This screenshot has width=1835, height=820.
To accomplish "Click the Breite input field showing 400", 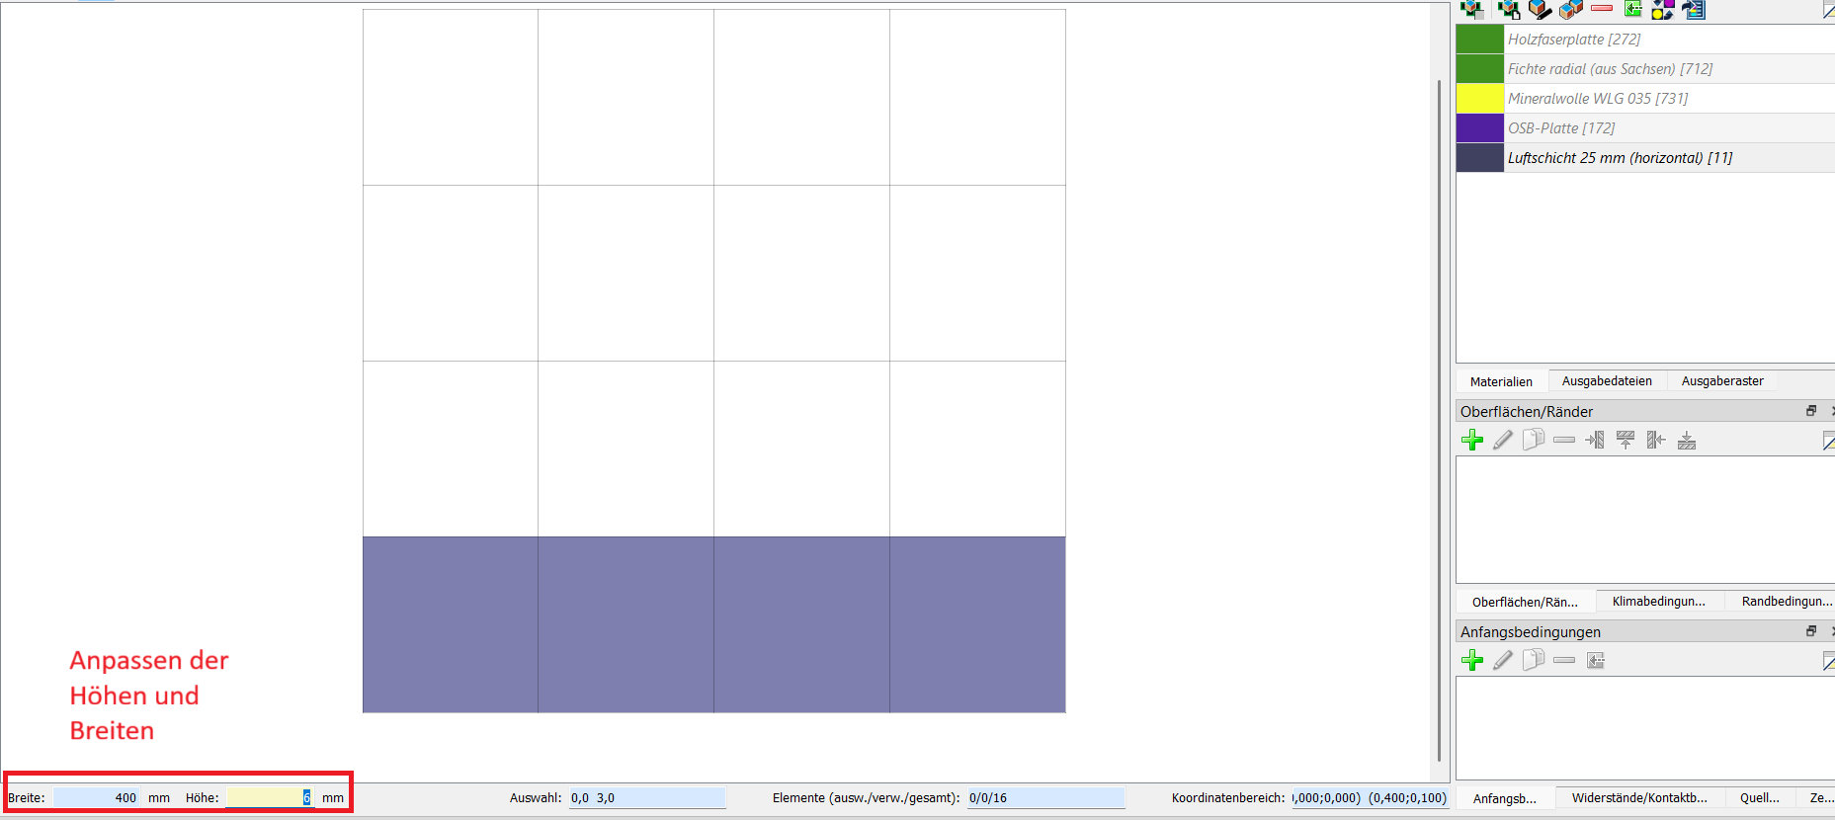I will pyautogui.click(x=97, y=797).
